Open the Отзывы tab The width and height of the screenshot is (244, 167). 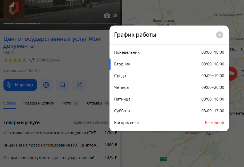pyautogui.click(x=98, y=103)
